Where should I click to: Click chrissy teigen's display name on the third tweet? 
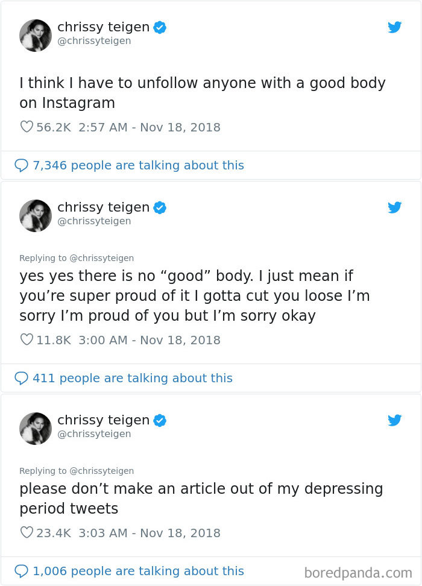[x=103, y=420]
